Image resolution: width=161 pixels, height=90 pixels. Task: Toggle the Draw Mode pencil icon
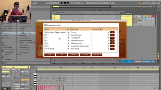[140, 3]
